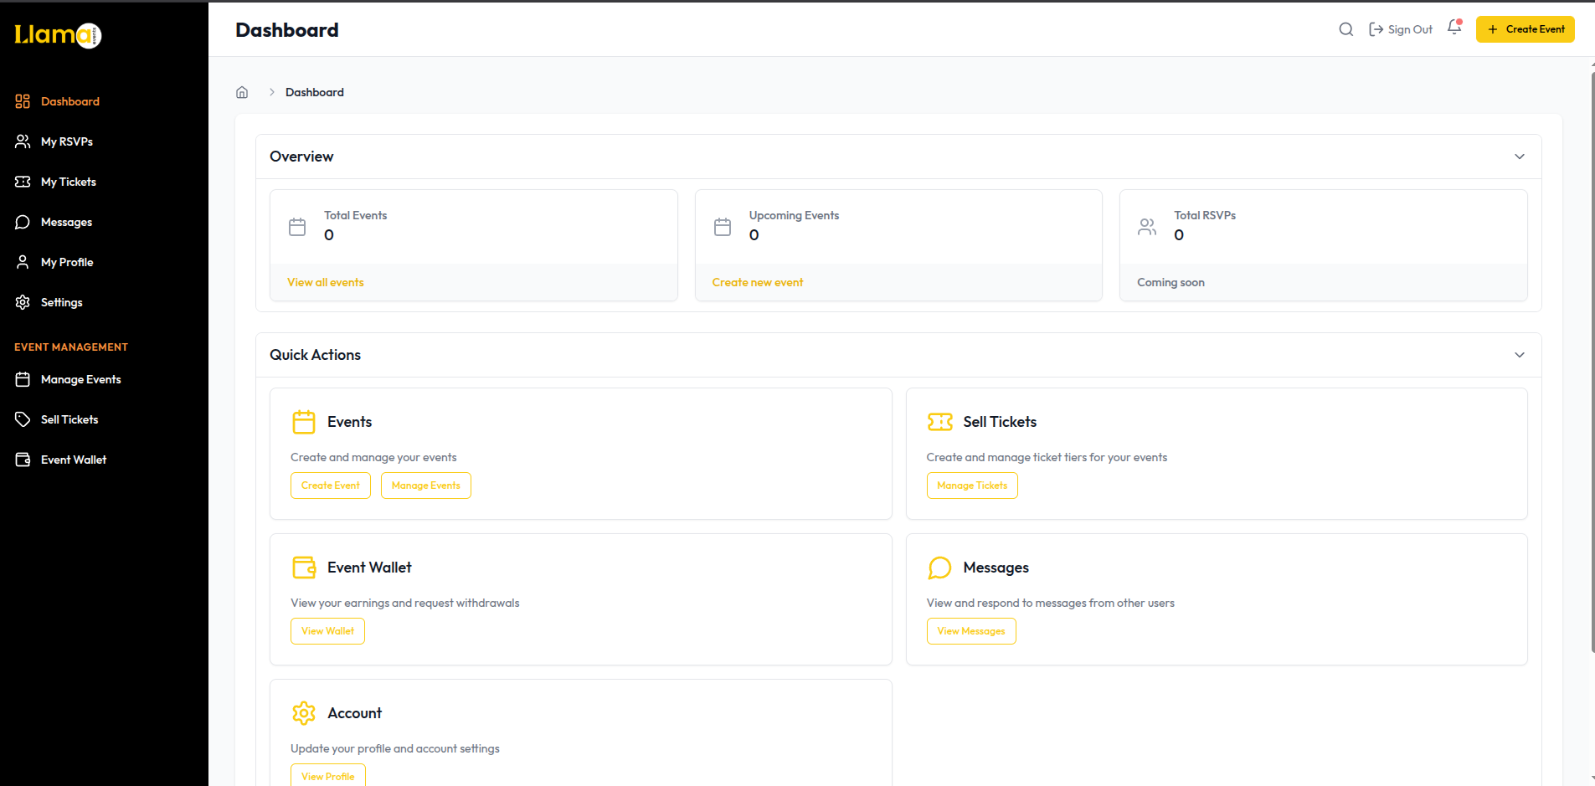Open the Dashboard menu item
1595x786 pixels.
(69, 100)
